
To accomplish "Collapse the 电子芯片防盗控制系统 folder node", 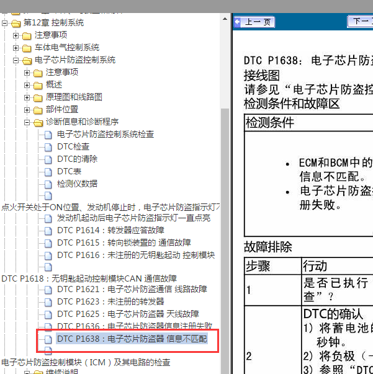I will tap(16, 60).
